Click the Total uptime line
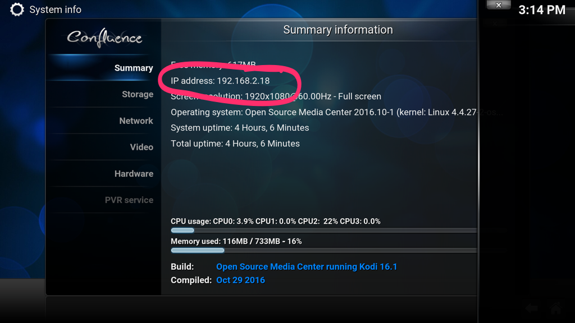The image size is (575, 323). 235,144
